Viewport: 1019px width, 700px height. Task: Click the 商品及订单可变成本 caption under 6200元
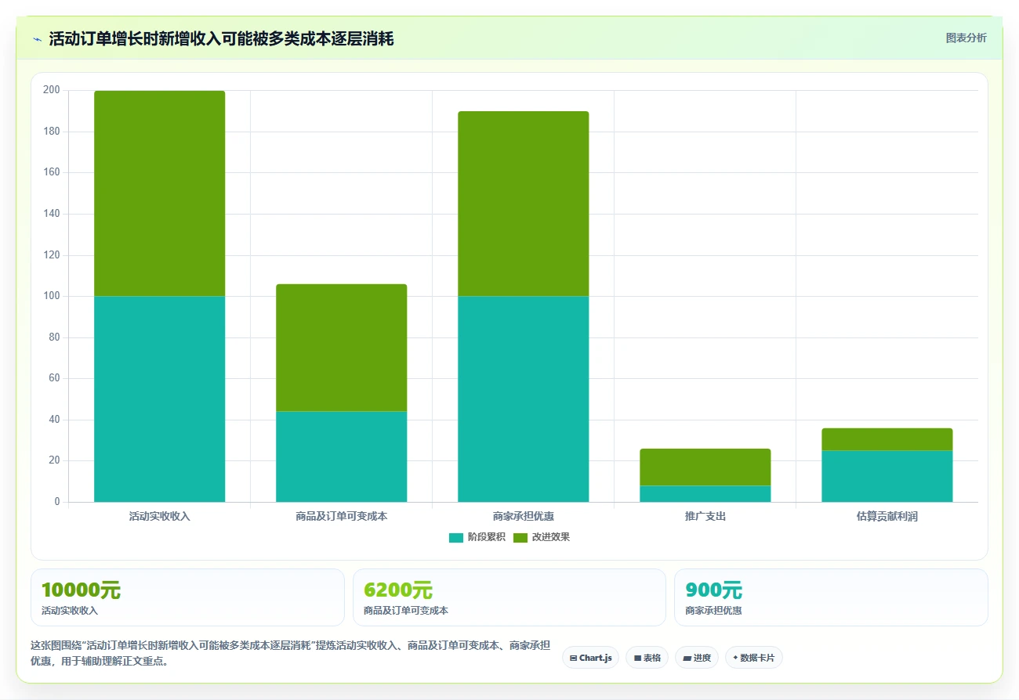pos(406,611)
